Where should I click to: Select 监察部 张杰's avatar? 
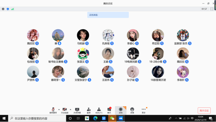point(183,35)
